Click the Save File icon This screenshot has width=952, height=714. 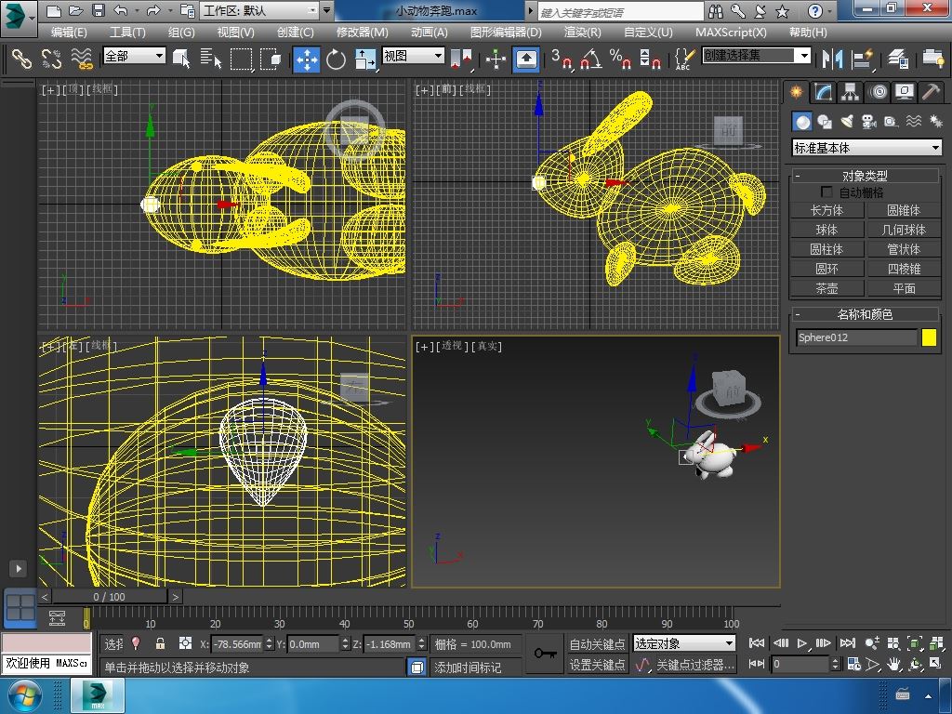(98, 10)
